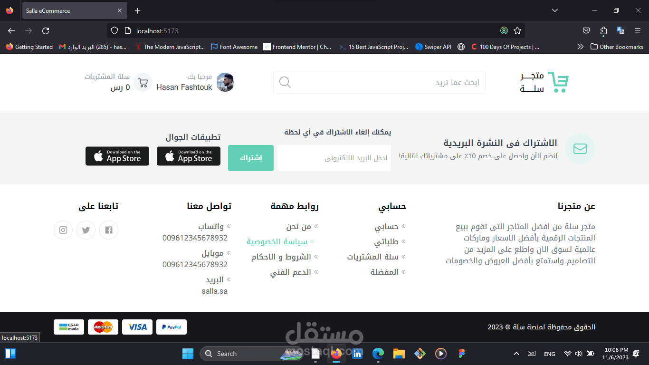Click the mada payment badge
Image resolution: width=649 pixels, height=365 pixels.
click(x=69, y=327)
